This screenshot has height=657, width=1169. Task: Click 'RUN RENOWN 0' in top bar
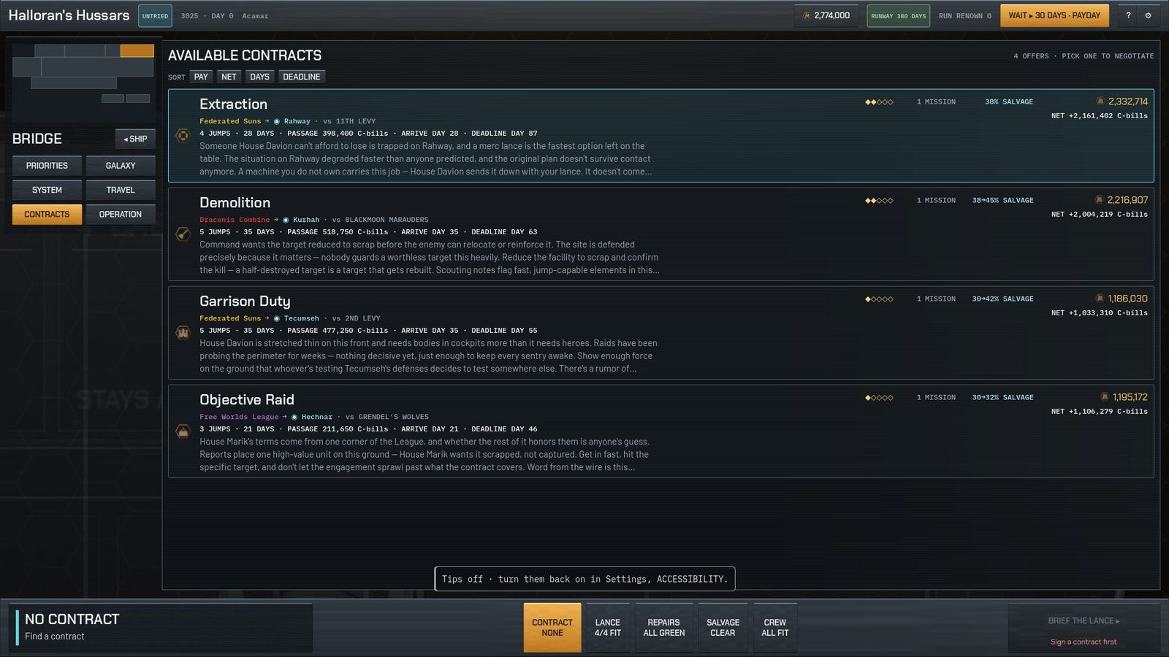(965, 16)
